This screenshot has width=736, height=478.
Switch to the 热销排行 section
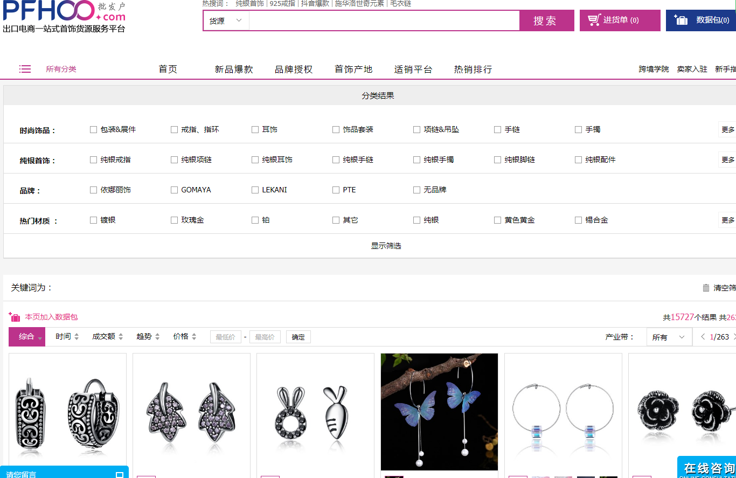pyautogui.click(x=473, y=69)
